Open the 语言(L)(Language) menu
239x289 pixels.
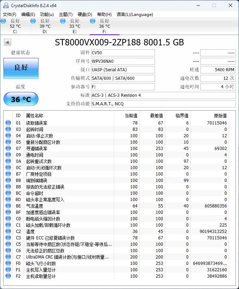135,15
